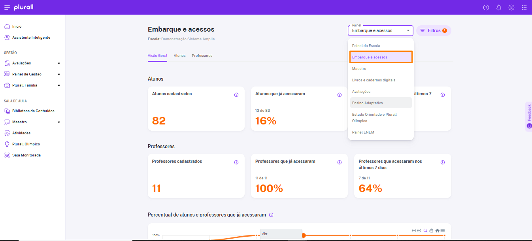Image resolution: width=532 pixels, height=241 pixels.
Task: Choose Avaliações in the Painel list
Action: click(x=381, y=92)
